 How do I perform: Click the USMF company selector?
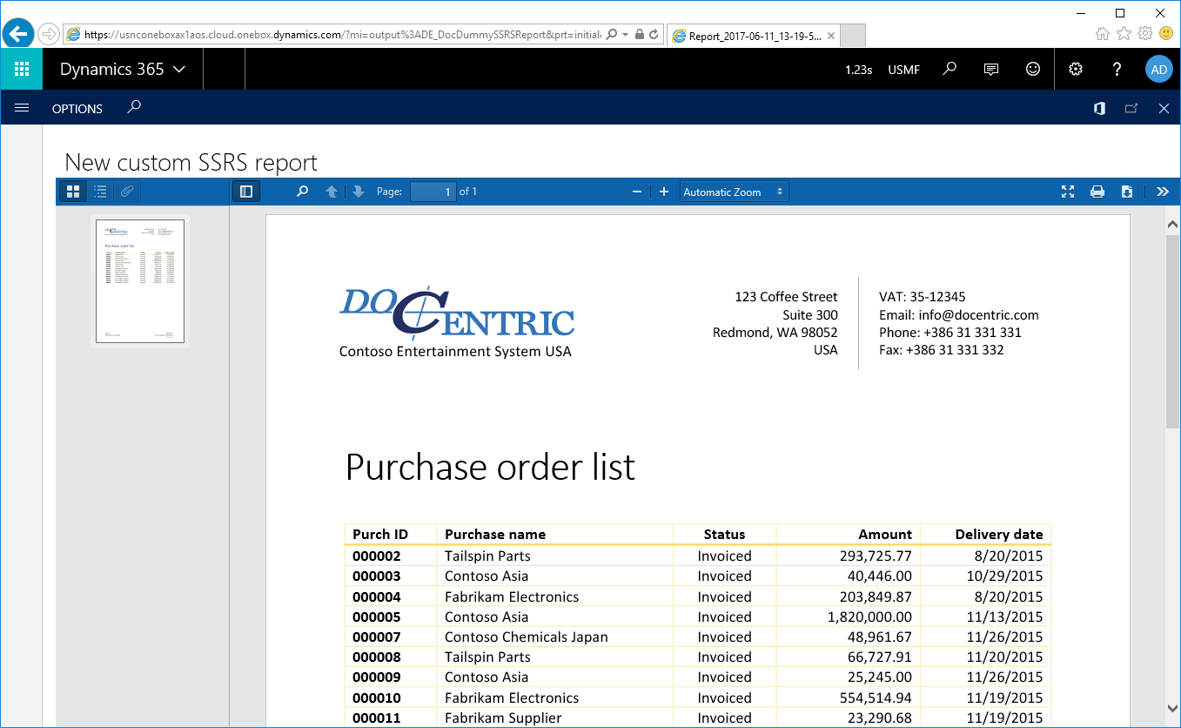pos(903,70)
